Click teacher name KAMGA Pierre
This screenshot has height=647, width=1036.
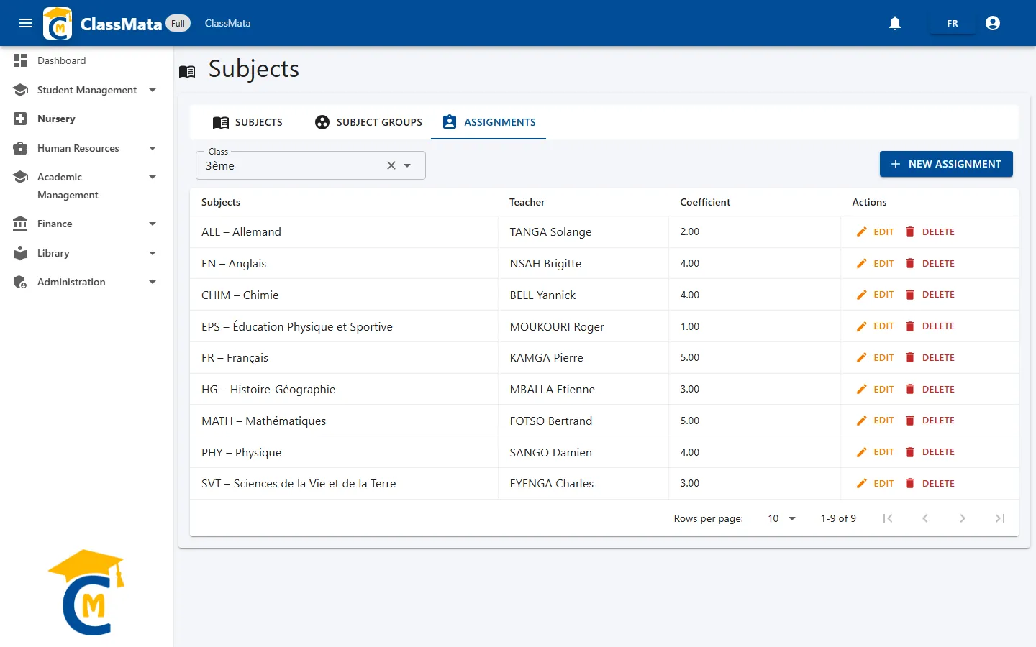tap(547, 358)
